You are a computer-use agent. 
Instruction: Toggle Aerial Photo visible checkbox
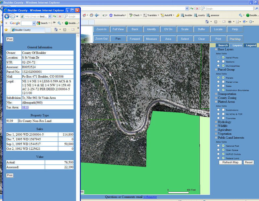coord(223,57)
